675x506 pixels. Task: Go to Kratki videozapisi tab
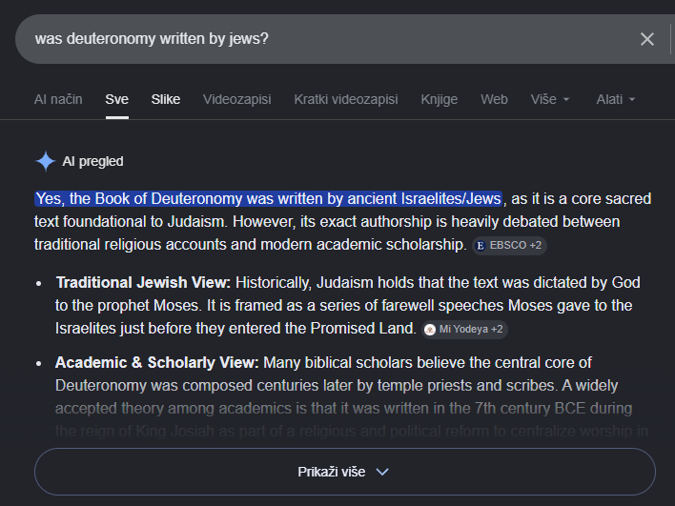pos(346,99)
